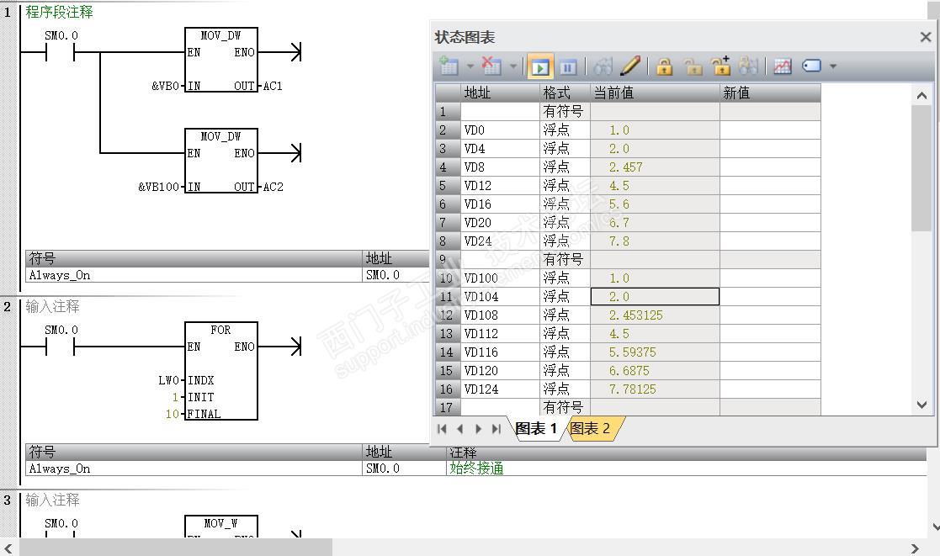The height and width of the screenshot is (556, 940).
Task: Select the FOR instruction block
Action: (x=221, y=371)
